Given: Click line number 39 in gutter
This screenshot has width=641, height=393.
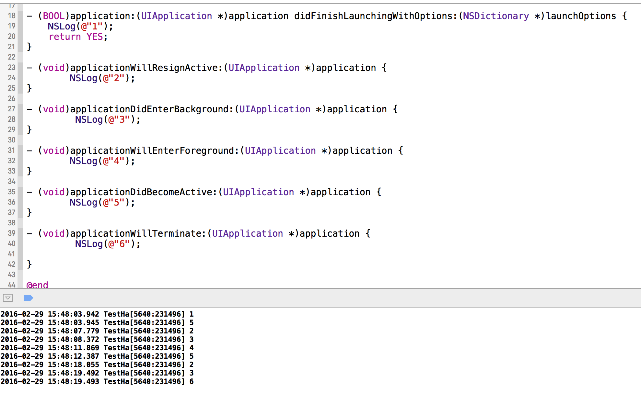Looking at the screenshot, I should pos(12,233).
